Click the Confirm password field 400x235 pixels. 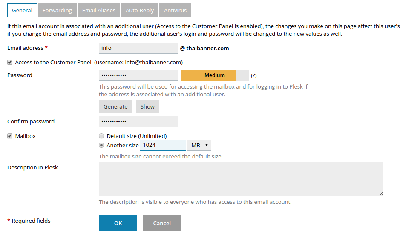click(138, 122)
